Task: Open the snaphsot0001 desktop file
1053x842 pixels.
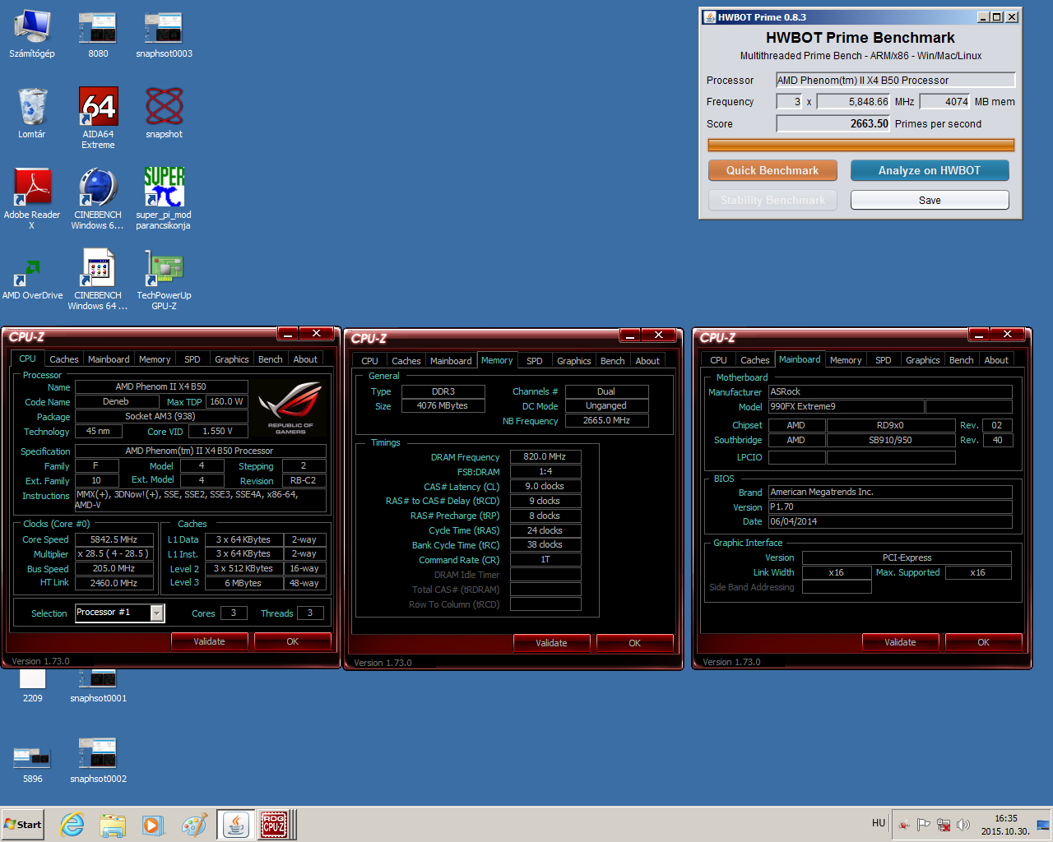Action: pos(98,685)
